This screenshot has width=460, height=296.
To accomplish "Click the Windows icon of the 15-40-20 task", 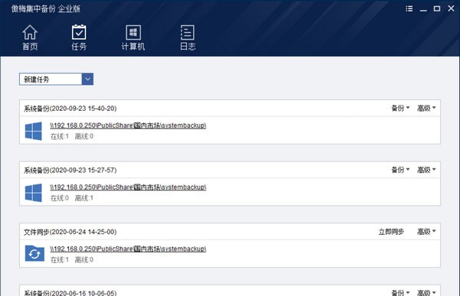I will point(33,131).
